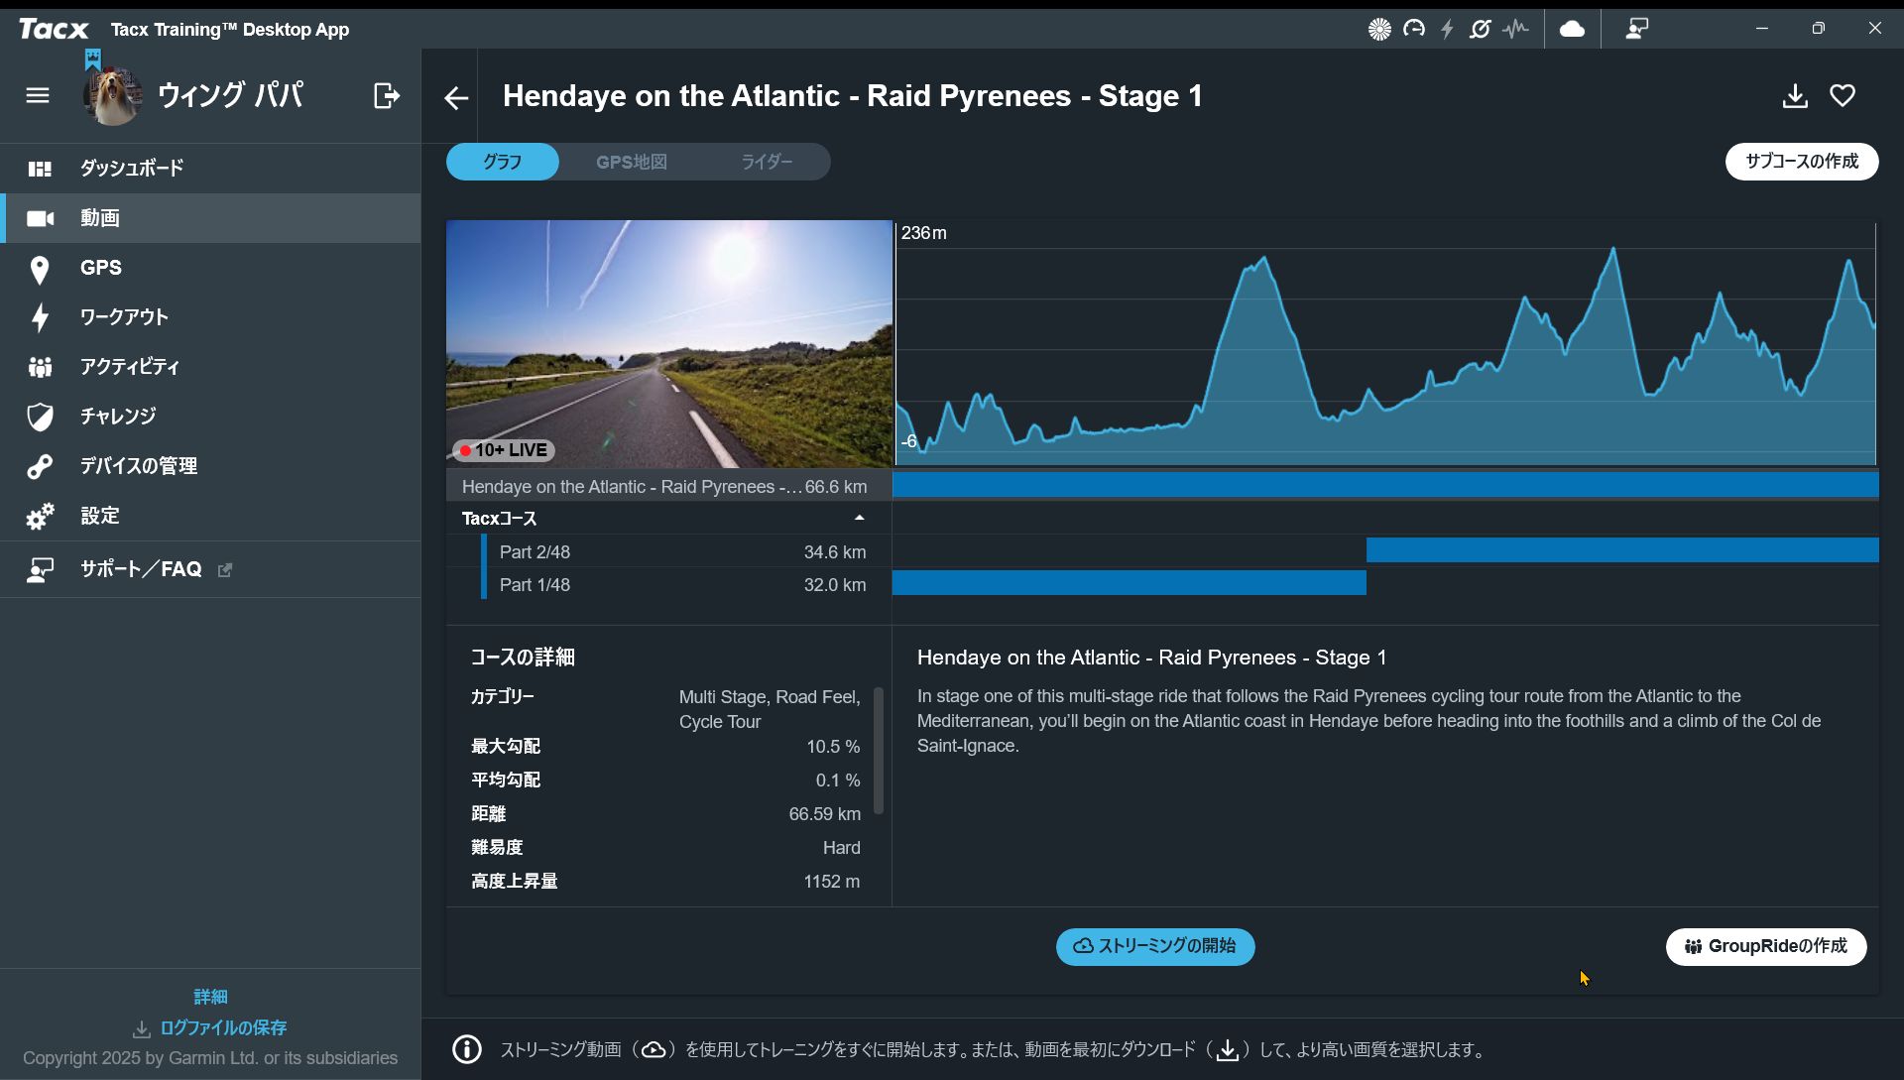Select the full course row 66.6 km
This screenshot has height=1080, width=1904.
click(x=669, y=487)
